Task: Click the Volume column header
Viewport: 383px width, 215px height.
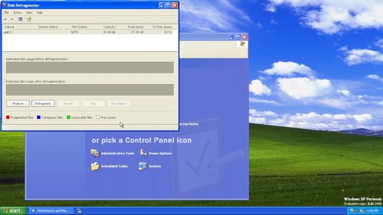Action: (x=19, y=27)
